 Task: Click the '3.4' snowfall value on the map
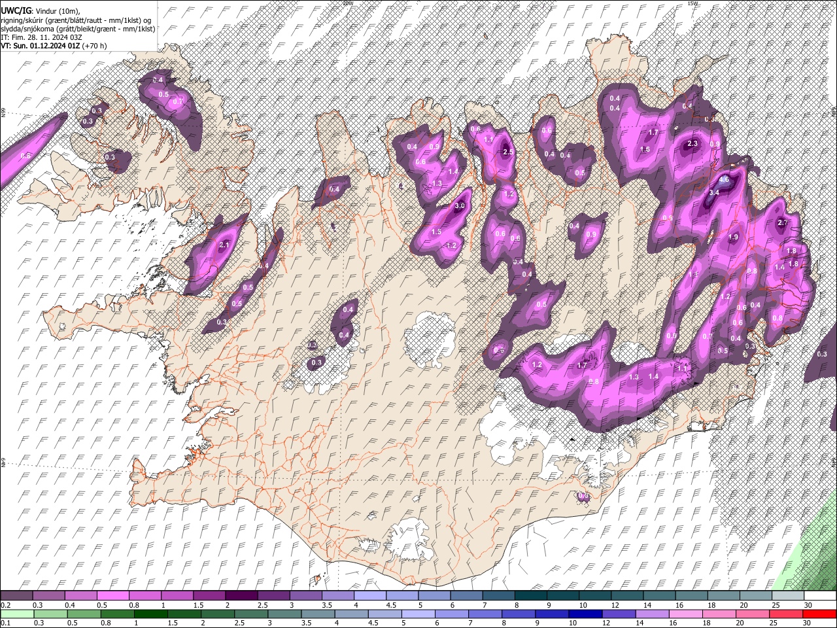714,192
